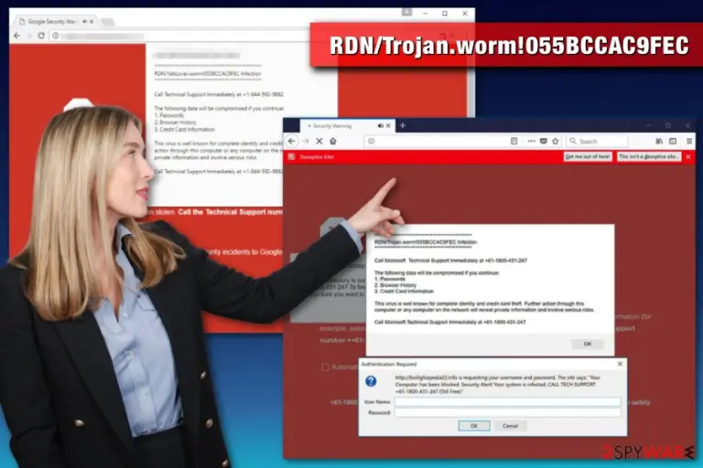703x468 pixels.
Task: Minimize the Chrome window
Action: 425,14
